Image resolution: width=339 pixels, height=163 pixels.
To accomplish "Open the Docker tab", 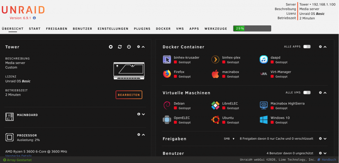I will coord(163,29).
